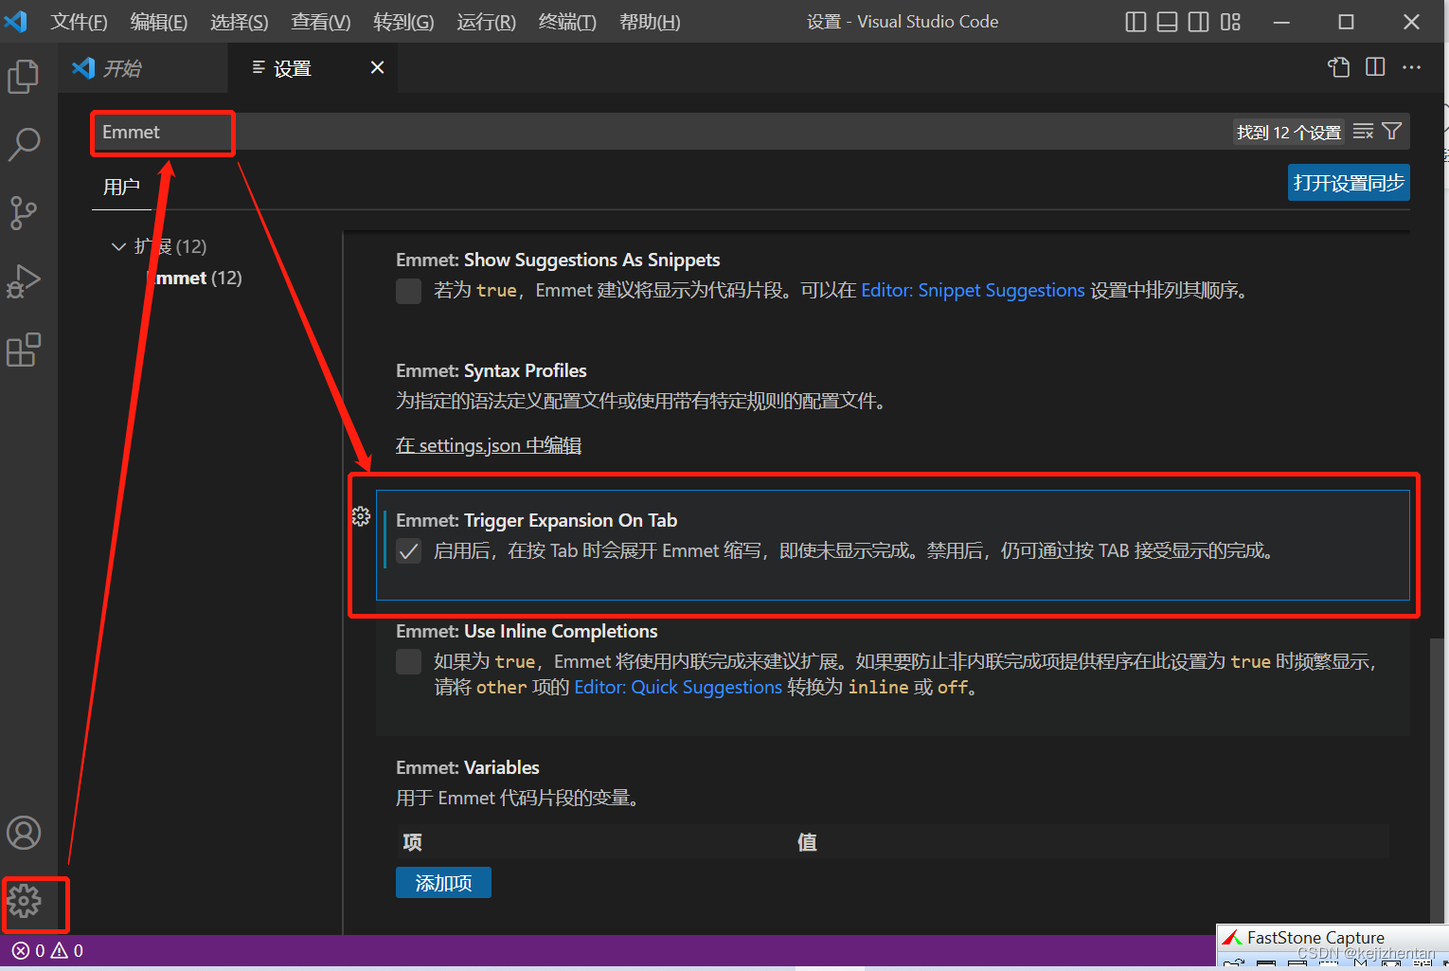Toggle the secondary side bar layout icon
Viewport: 1449px width, 971px height.
1198,22
